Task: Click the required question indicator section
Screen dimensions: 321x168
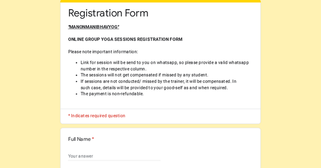Action: [x=160, y=116]
